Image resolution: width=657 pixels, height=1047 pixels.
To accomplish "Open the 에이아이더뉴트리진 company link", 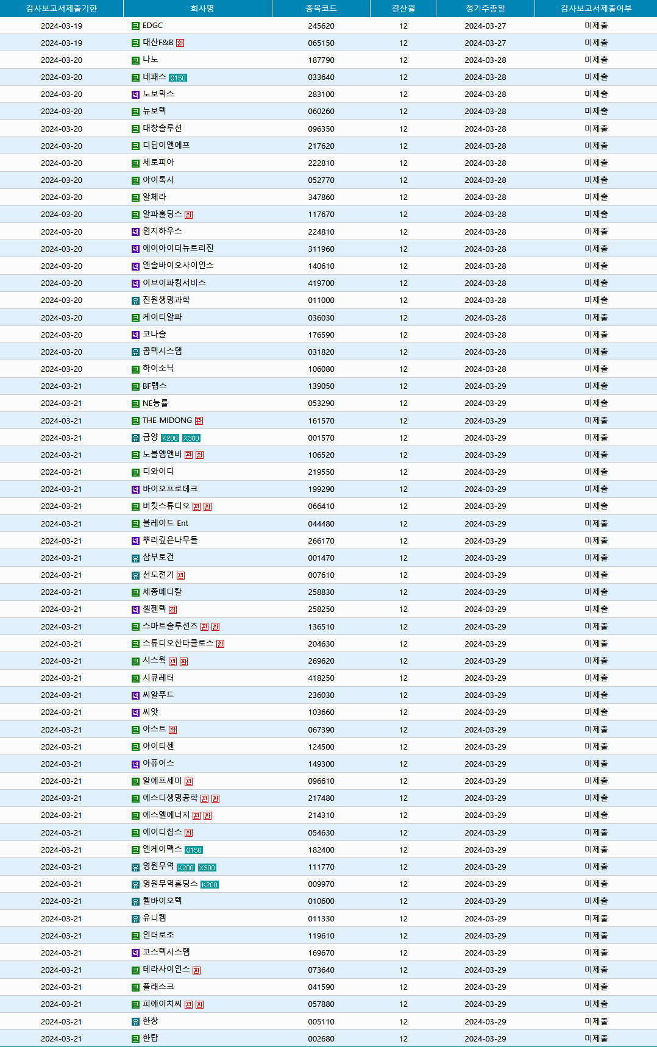I will pyautogui.click(x=178, y=248).
